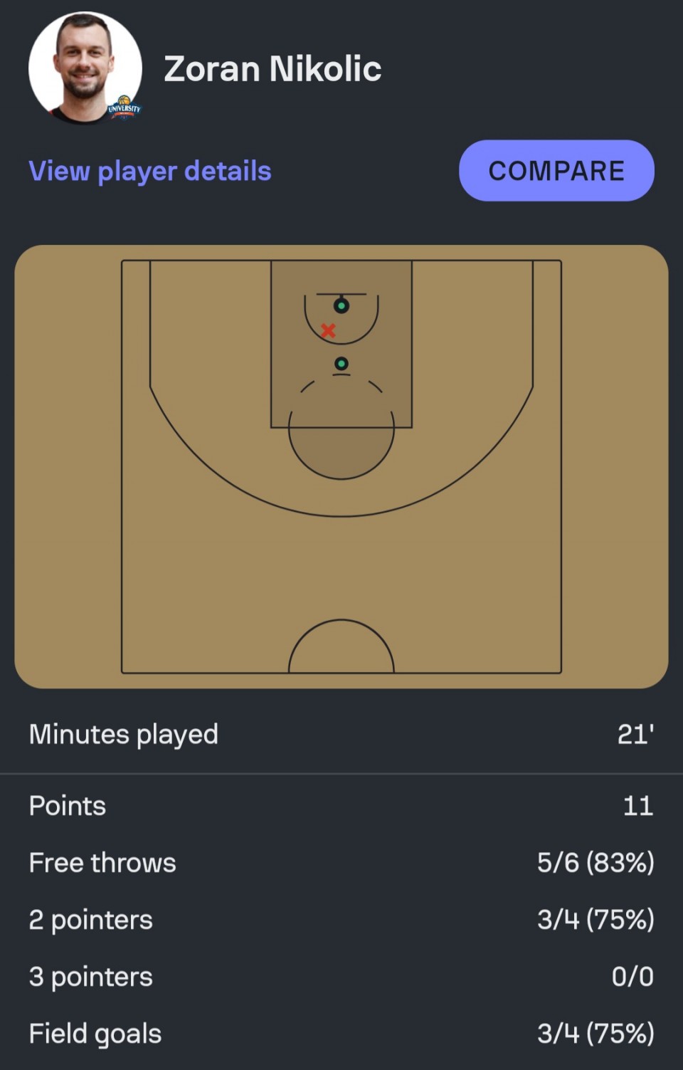Tap the COMPARE button

pos(556,171)
